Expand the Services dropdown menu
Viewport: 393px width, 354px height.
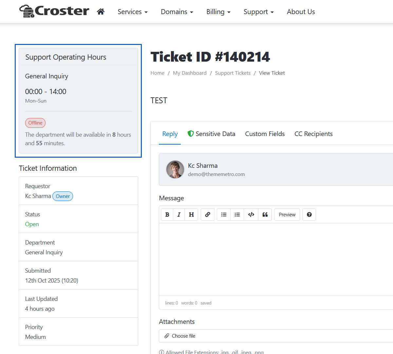132,12
